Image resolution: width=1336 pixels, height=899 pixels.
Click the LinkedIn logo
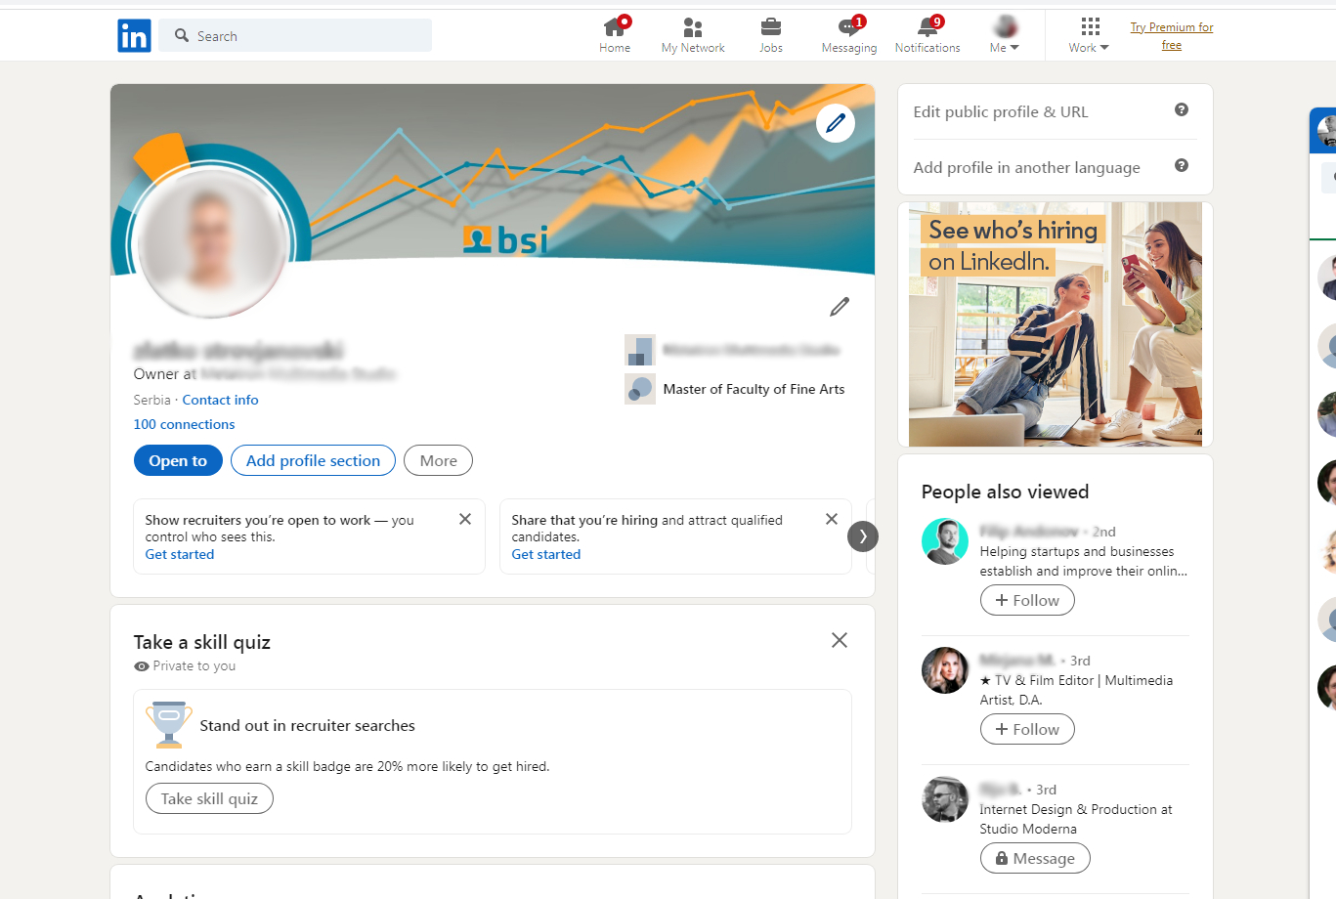pyautogui.click(x=134, y=36)
